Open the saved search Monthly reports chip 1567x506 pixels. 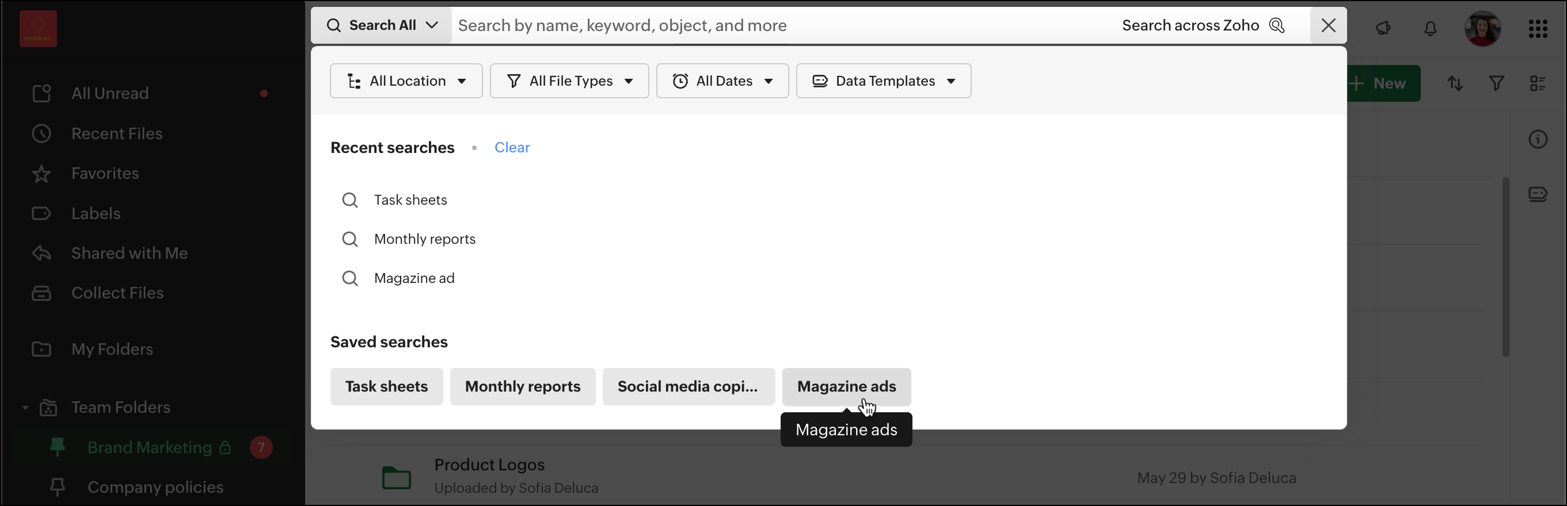523,387
